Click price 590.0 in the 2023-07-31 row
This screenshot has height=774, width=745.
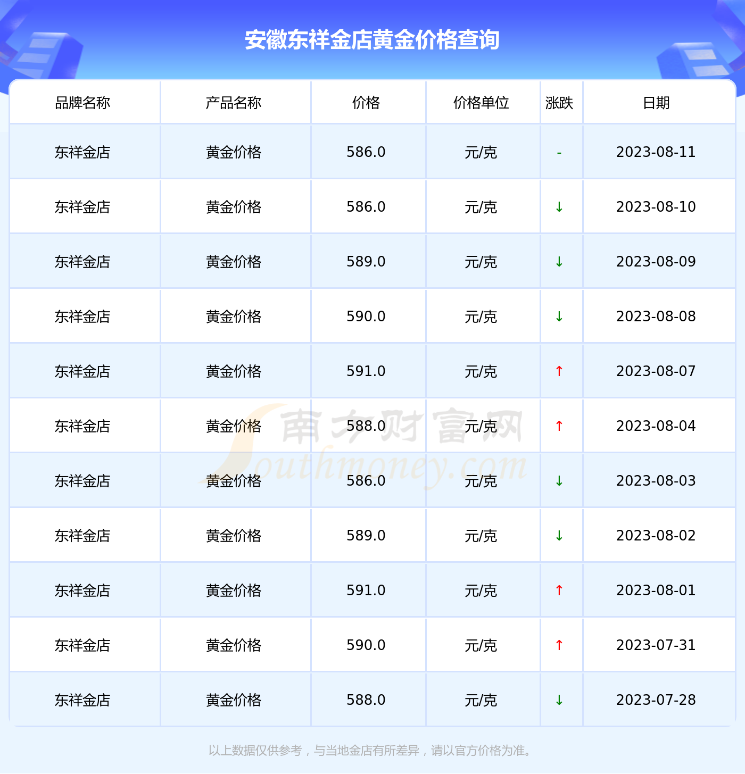366,645
